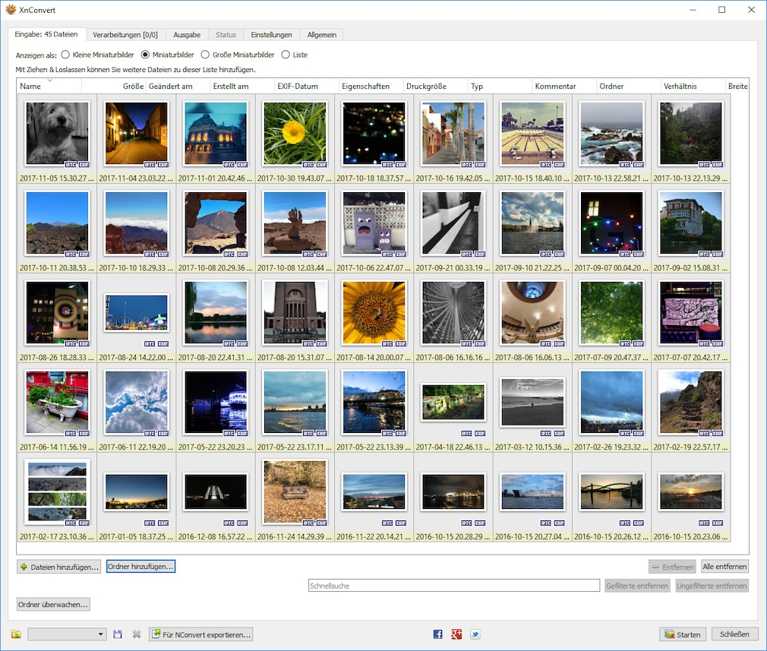This screenshot has width=767, height=651.
Task: Click Für NConvert exportieren button
Action: tap(201, 634)
